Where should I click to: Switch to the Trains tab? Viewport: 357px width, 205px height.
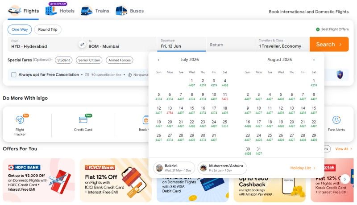[95, 11]
